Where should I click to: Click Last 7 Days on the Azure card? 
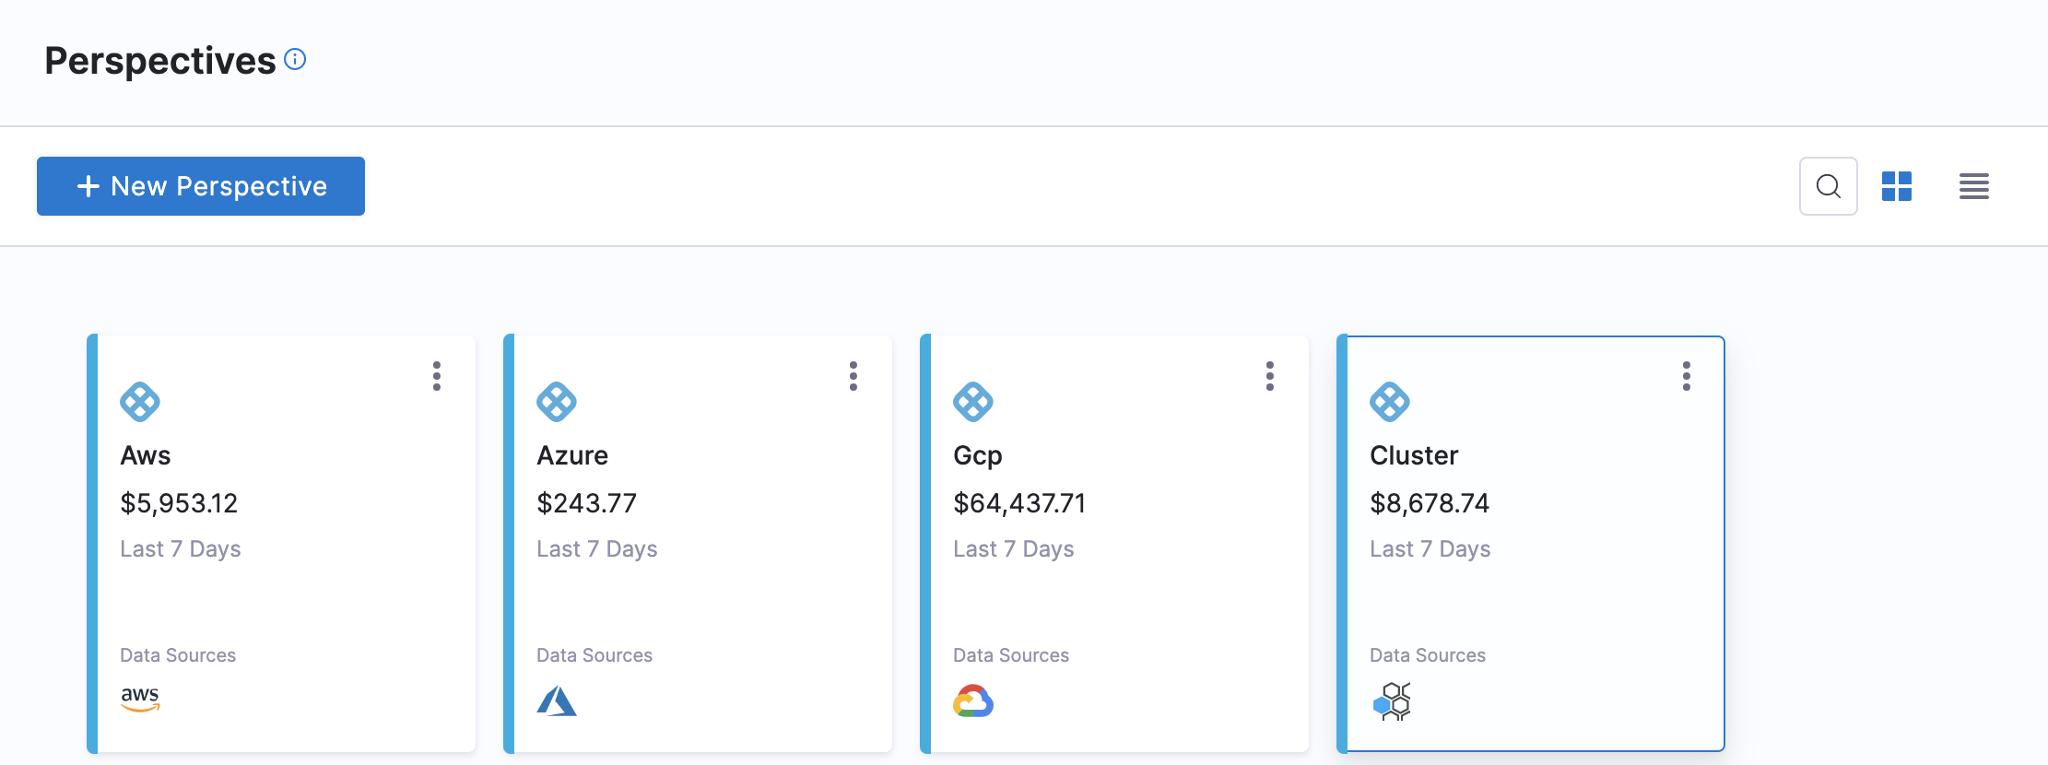tap(597, 549)
